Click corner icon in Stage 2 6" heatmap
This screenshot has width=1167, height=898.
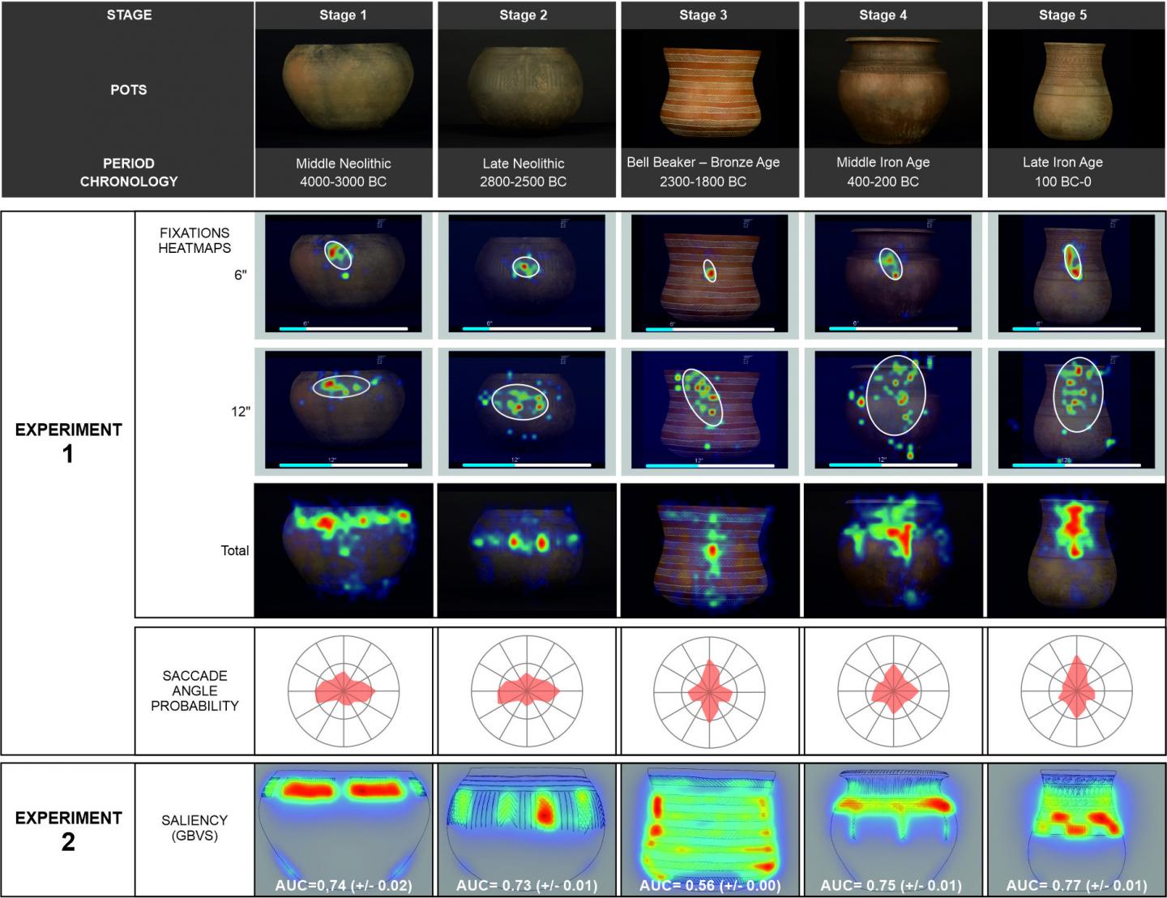coord(563,224)
